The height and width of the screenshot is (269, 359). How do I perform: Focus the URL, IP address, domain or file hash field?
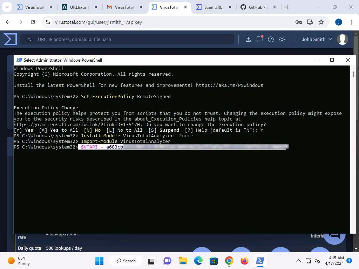point(127,39)
